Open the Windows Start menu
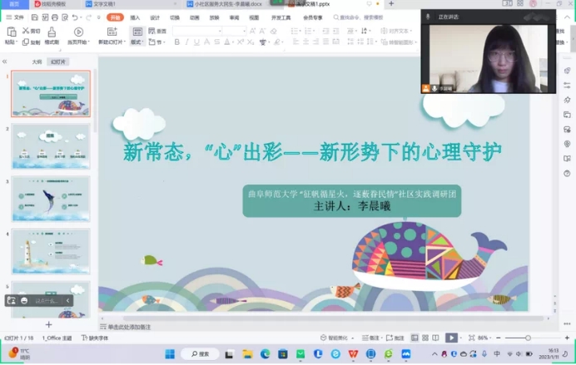This screenshot has width=576, height=365. tap(170, 354)
